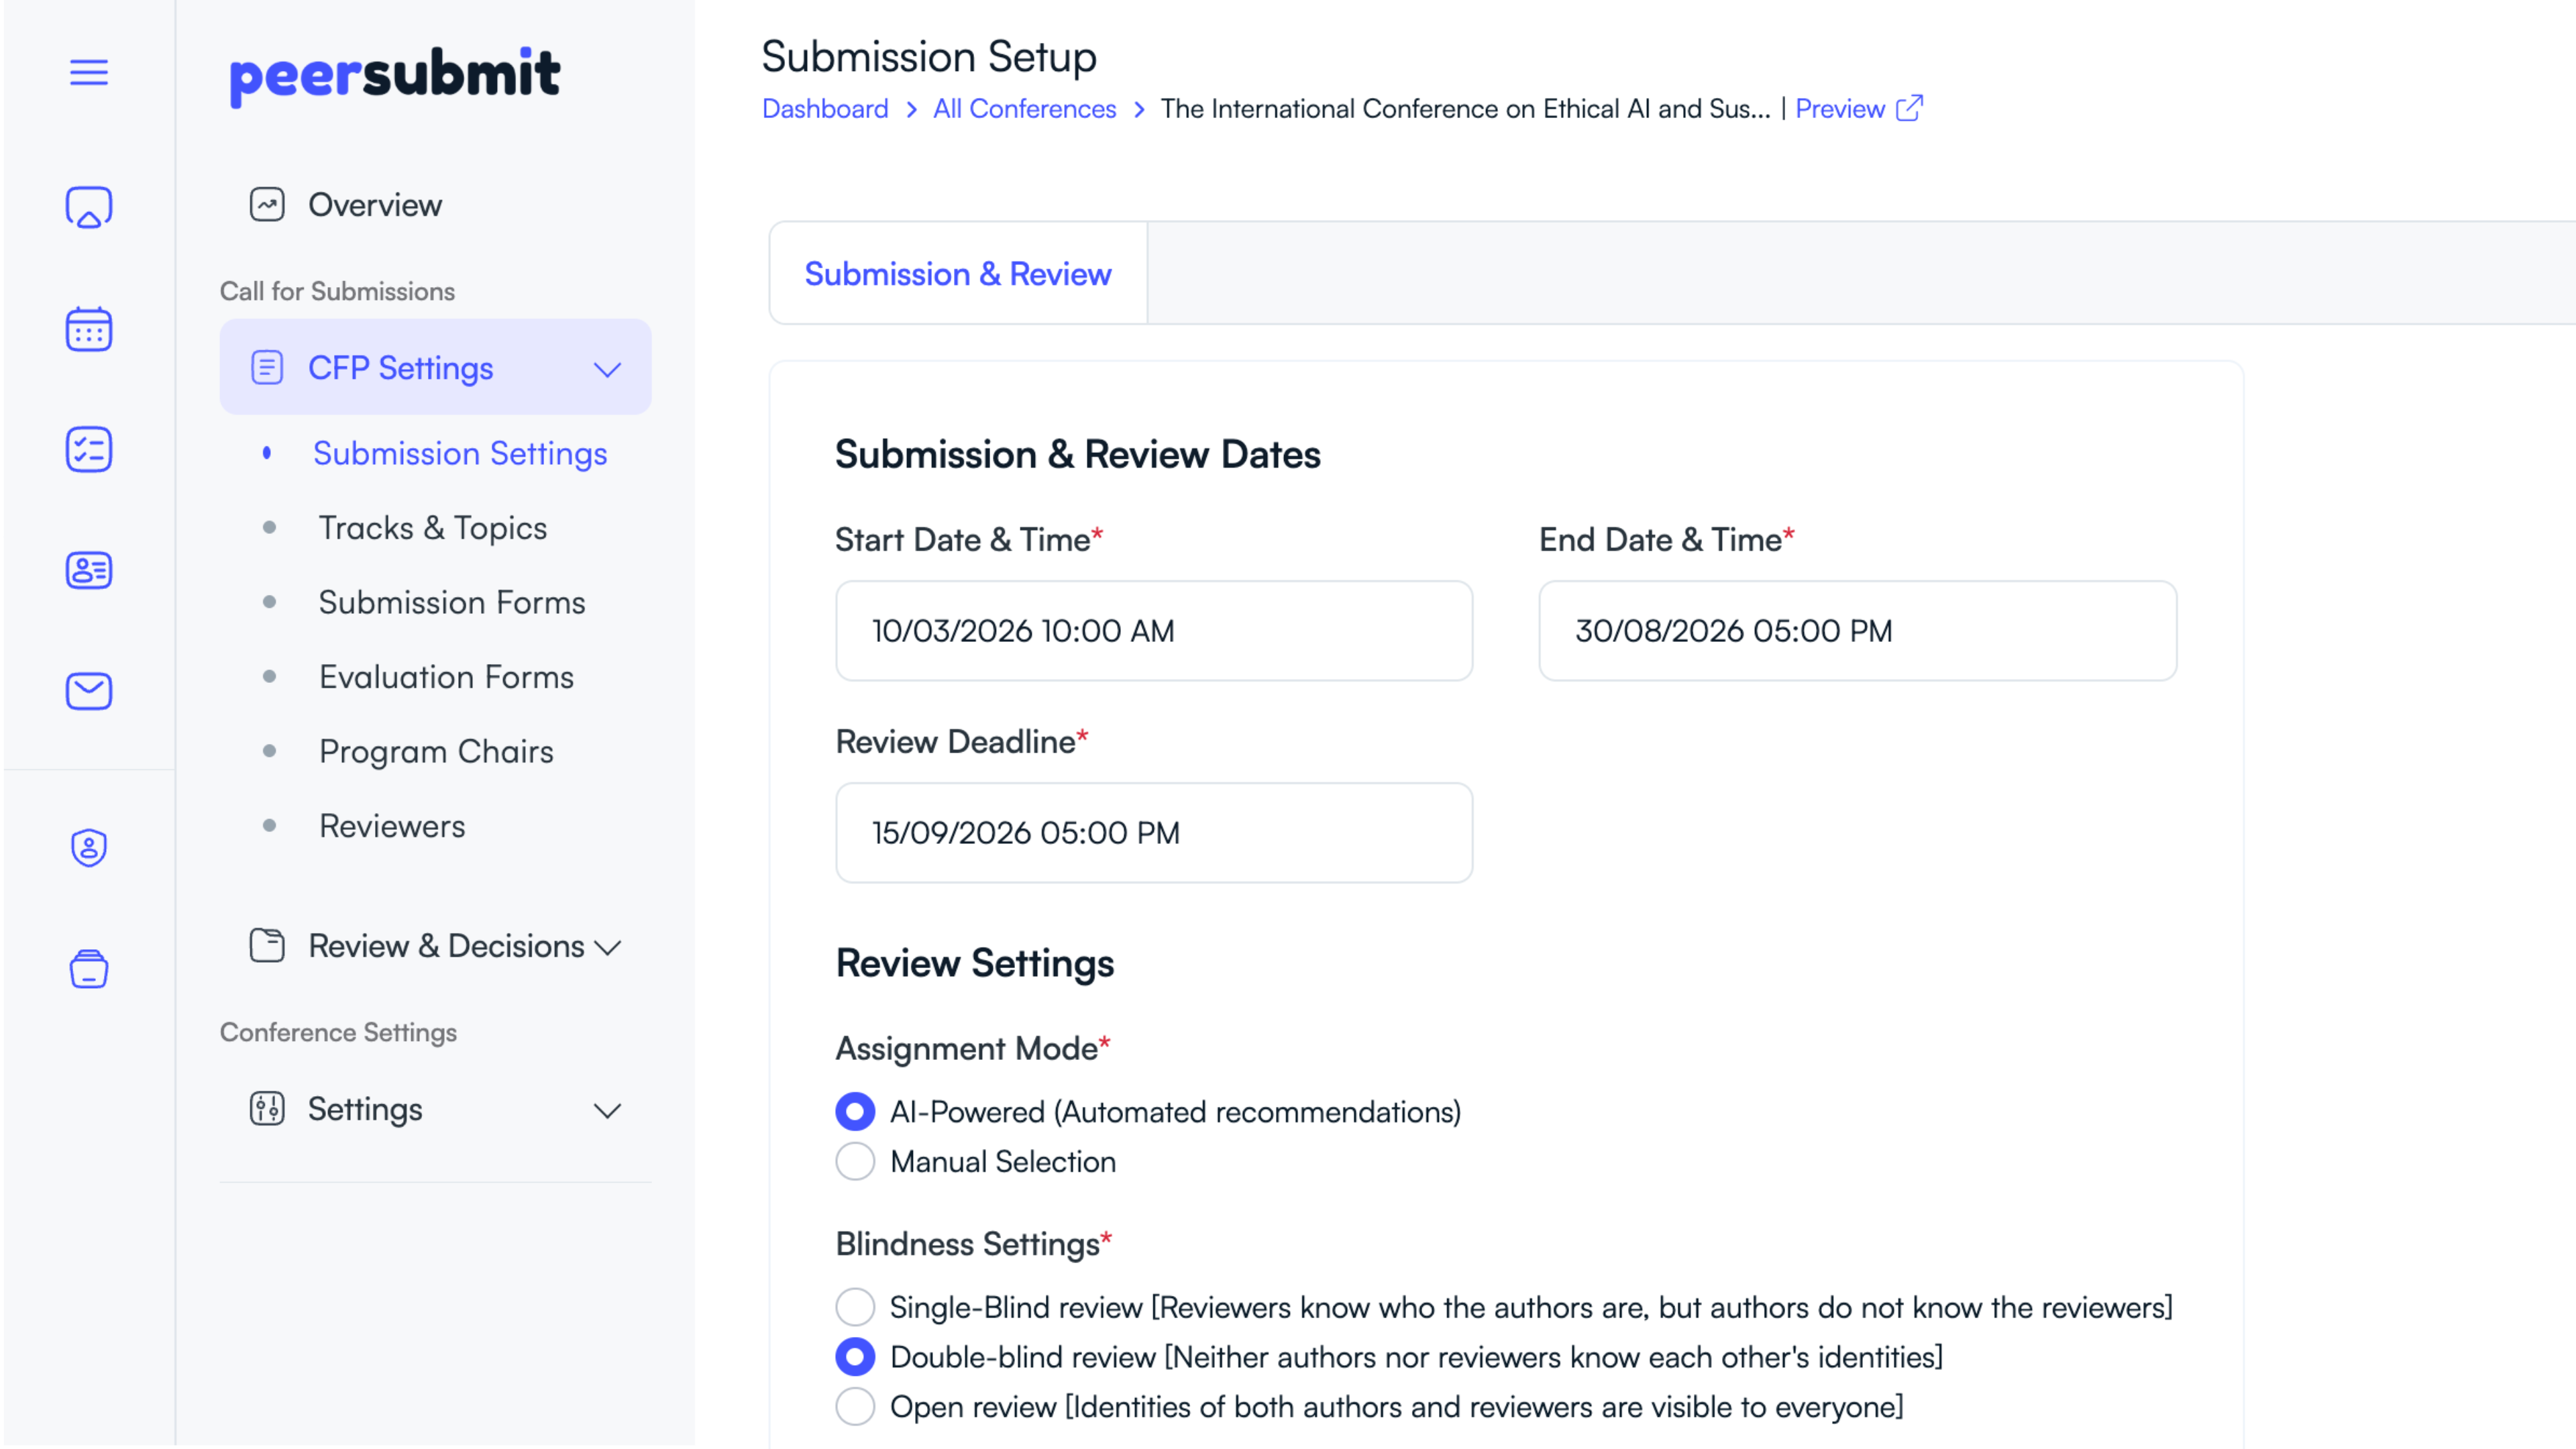Select Manual Selection assignment mode
This screenshot has width=2576, height=1449.
click(x=855, y=1161)
